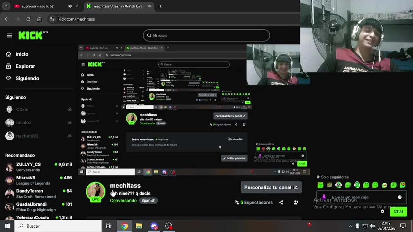Open the tab search dropdown
This screenshot has height=232, width=413.
(x=6, y=6)
